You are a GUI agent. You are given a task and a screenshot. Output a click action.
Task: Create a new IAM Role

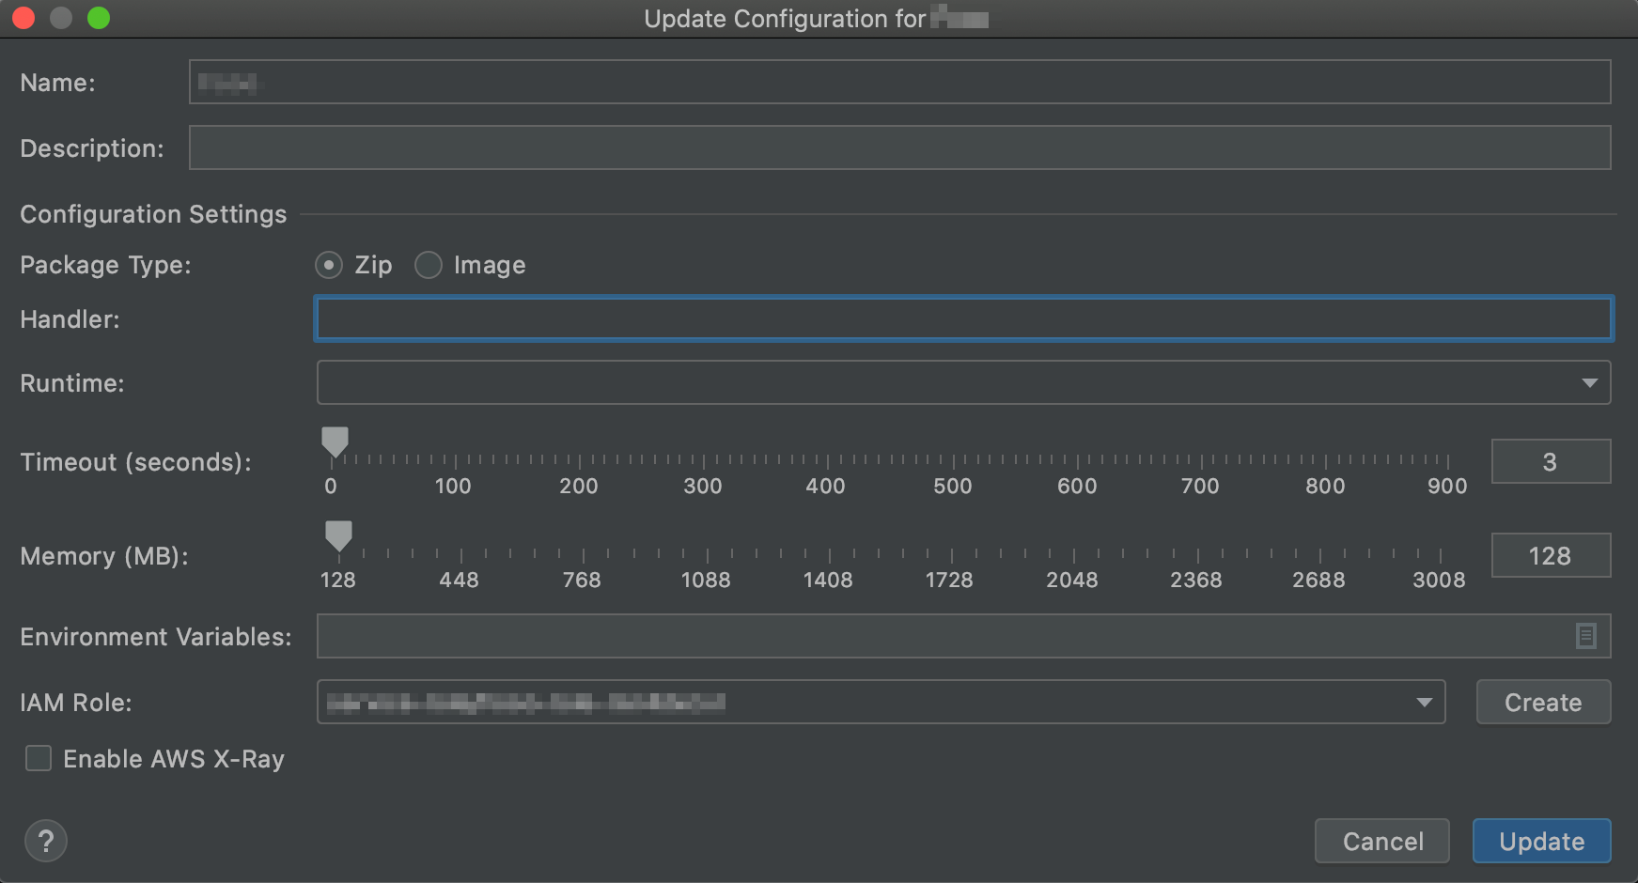tap(1542, 702)
